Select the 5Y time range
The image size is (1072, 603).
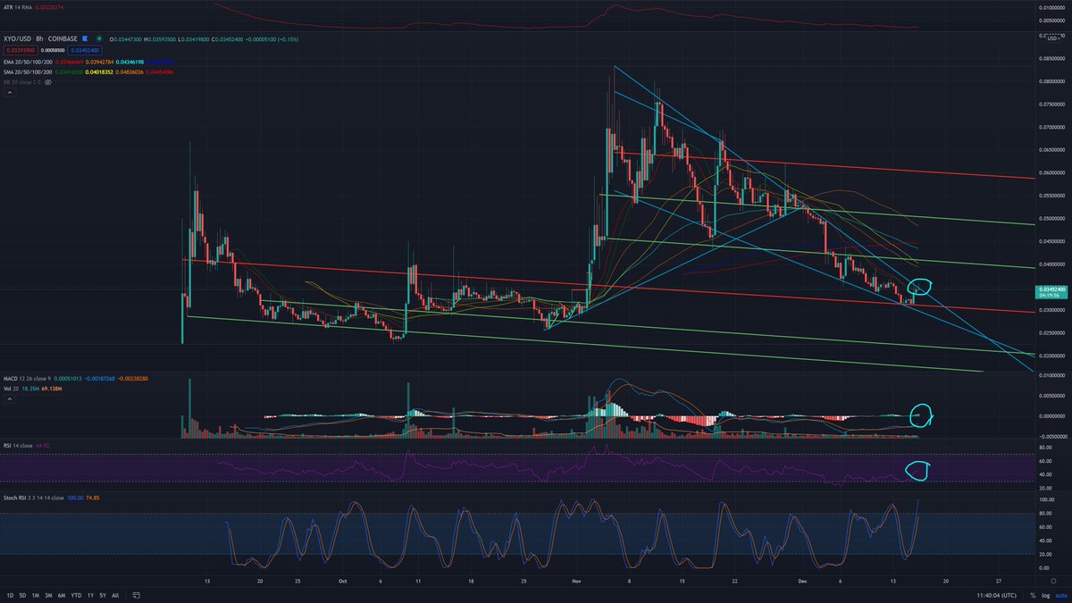pyautogui.click(x=103, y=595)
